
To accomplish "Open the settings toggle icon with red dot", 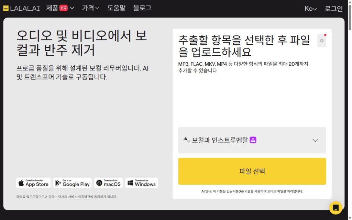I will [x=322, y=41].
